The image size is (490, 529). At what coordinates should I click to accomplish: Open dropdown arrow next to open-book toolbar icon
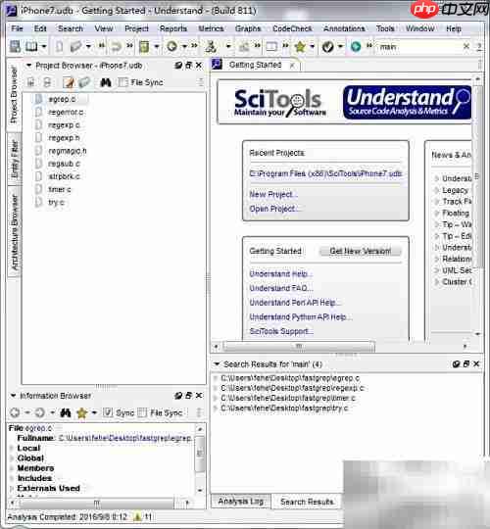pos(44,47)
